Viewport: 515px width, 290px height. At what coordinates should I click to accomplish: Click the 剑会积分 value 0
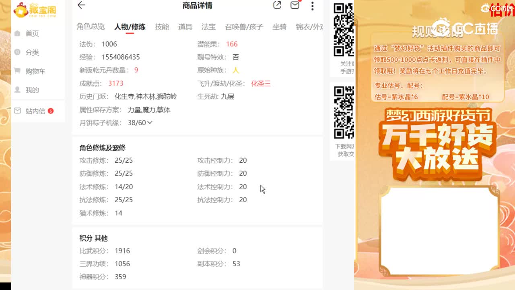[x=234, y=251]
